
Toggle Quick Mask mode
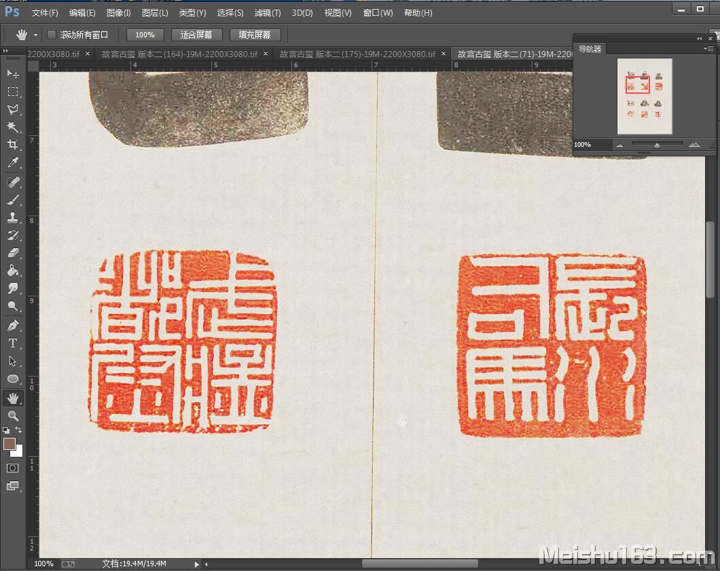[13, 468]
